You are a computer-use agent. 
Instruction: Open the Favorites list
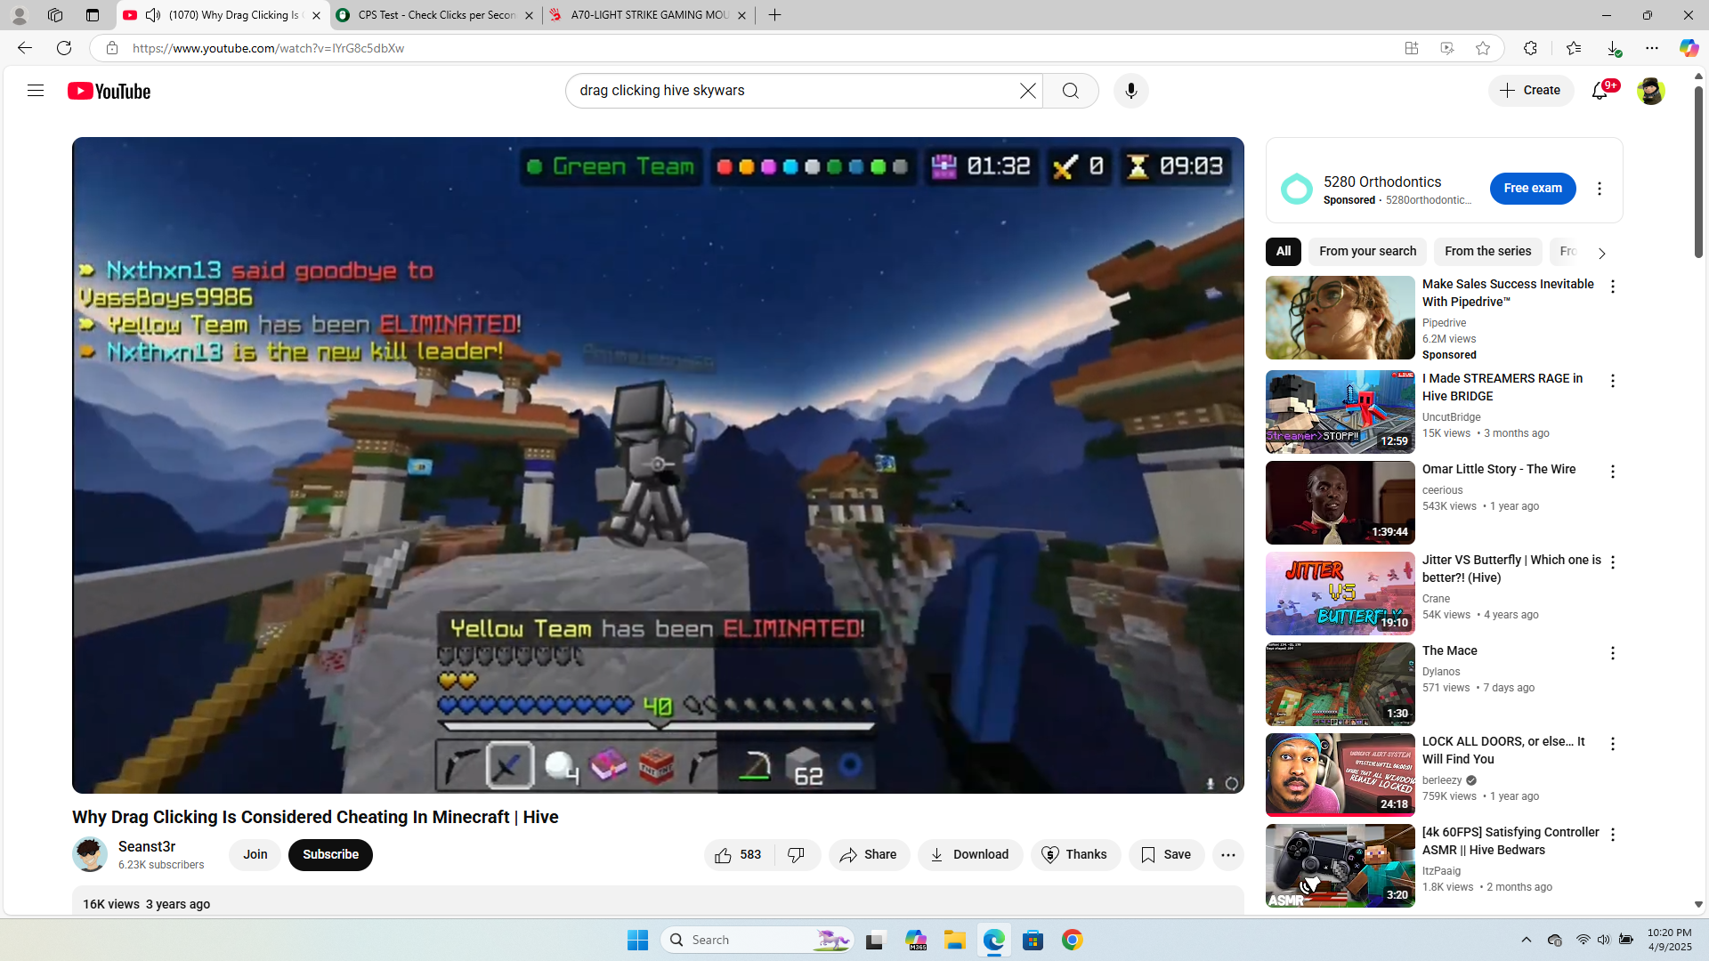(1573, 49)
